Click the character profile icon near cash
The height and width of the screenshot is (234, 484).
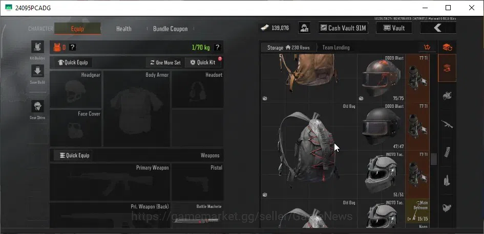pos(304,28)
